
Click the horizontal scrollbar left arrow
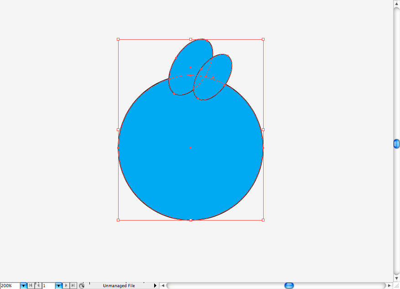coord(163,286)
